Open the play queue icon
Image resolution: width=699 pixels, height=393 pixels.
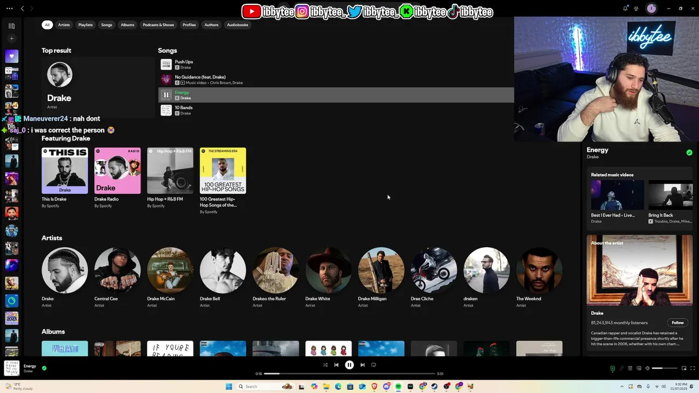[x=630, y=368]
